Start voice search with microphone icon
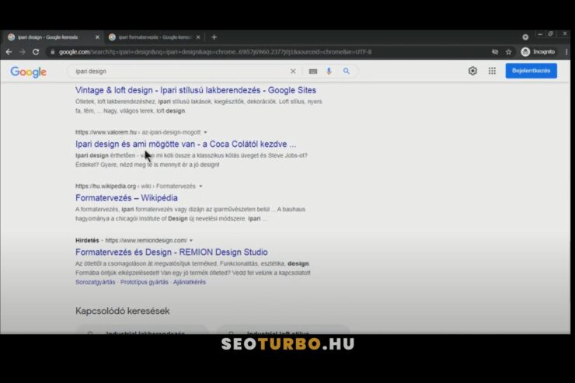575x383 pixels. coord(329,71)
